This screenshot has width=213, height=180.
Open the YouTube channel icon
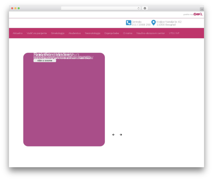click(x=198, y=14)
